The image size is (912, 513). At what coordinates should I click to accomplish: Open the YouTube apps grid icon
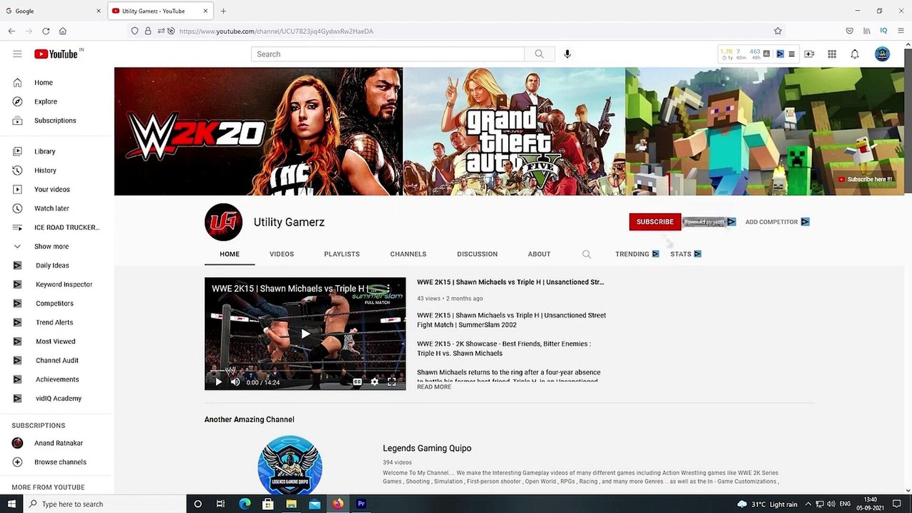(x=832, y=54)
